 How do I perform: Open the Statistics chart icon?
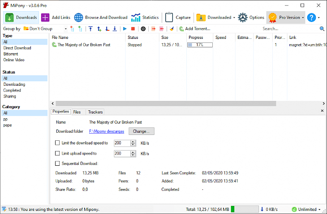[136, 17]
